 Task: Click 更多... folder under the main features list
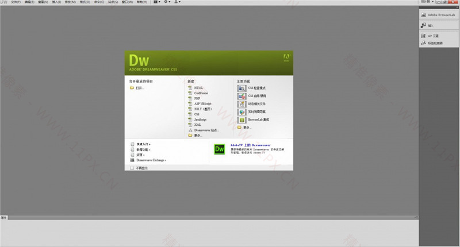[x=244, y=128]
